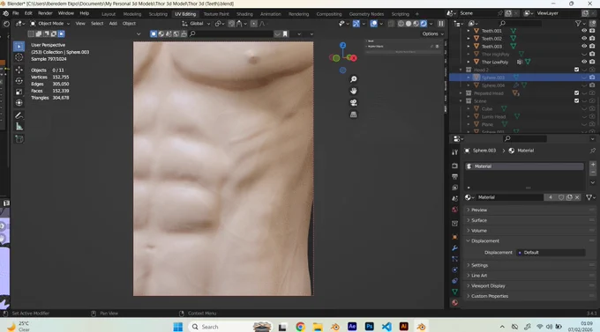Choose the Scale tool
The image size is (600, 332).
point(19,92)
